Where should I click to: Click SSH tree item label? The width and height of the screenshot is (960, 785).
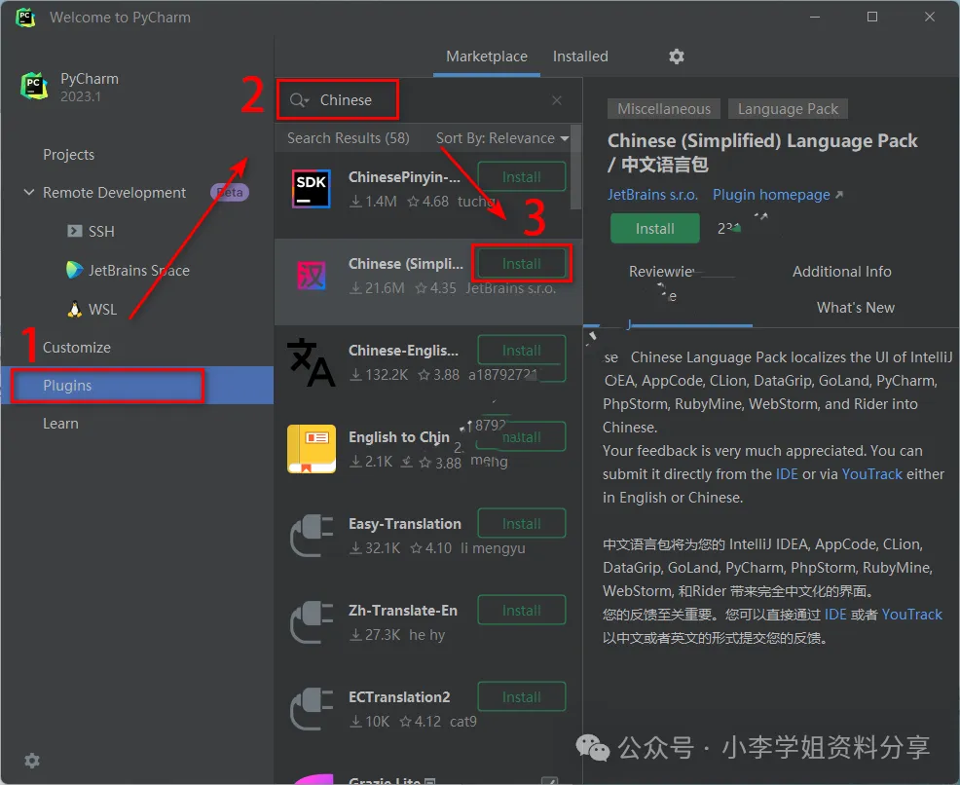point(101,232)
